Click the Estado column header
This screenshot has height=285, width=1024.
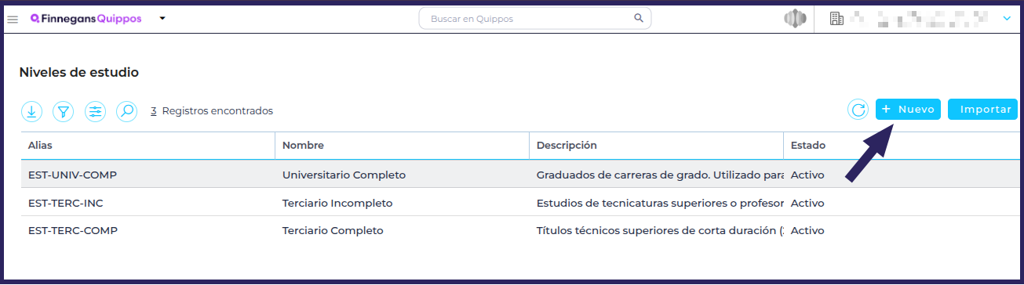coord(807,146)
